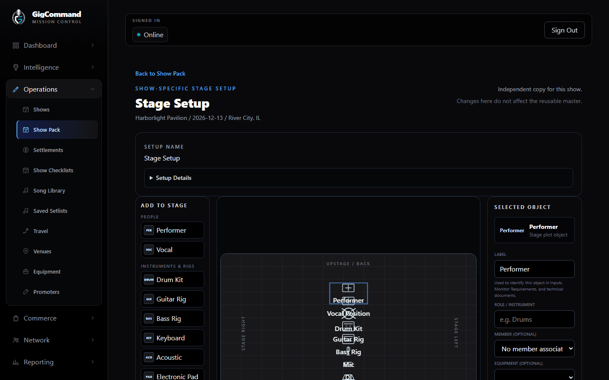Add an Acoustic to the stage

point(173,357)
